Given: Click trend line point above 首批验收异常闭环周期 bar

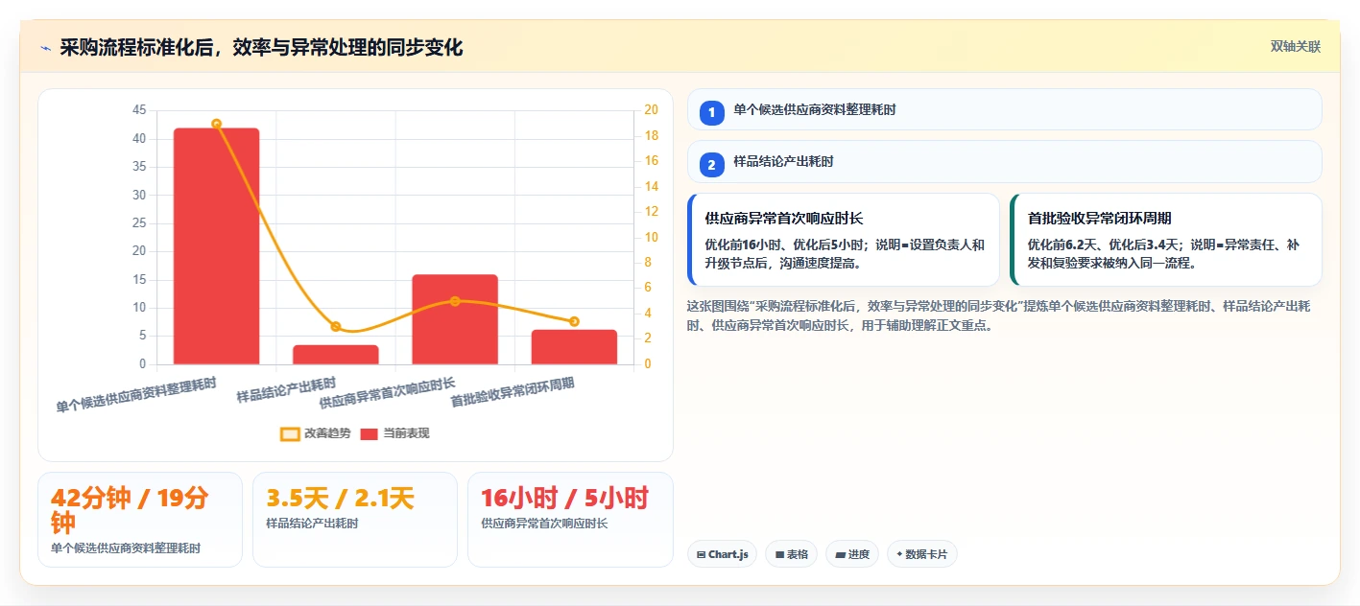Looking at the screenshot, I should [574, 321].
